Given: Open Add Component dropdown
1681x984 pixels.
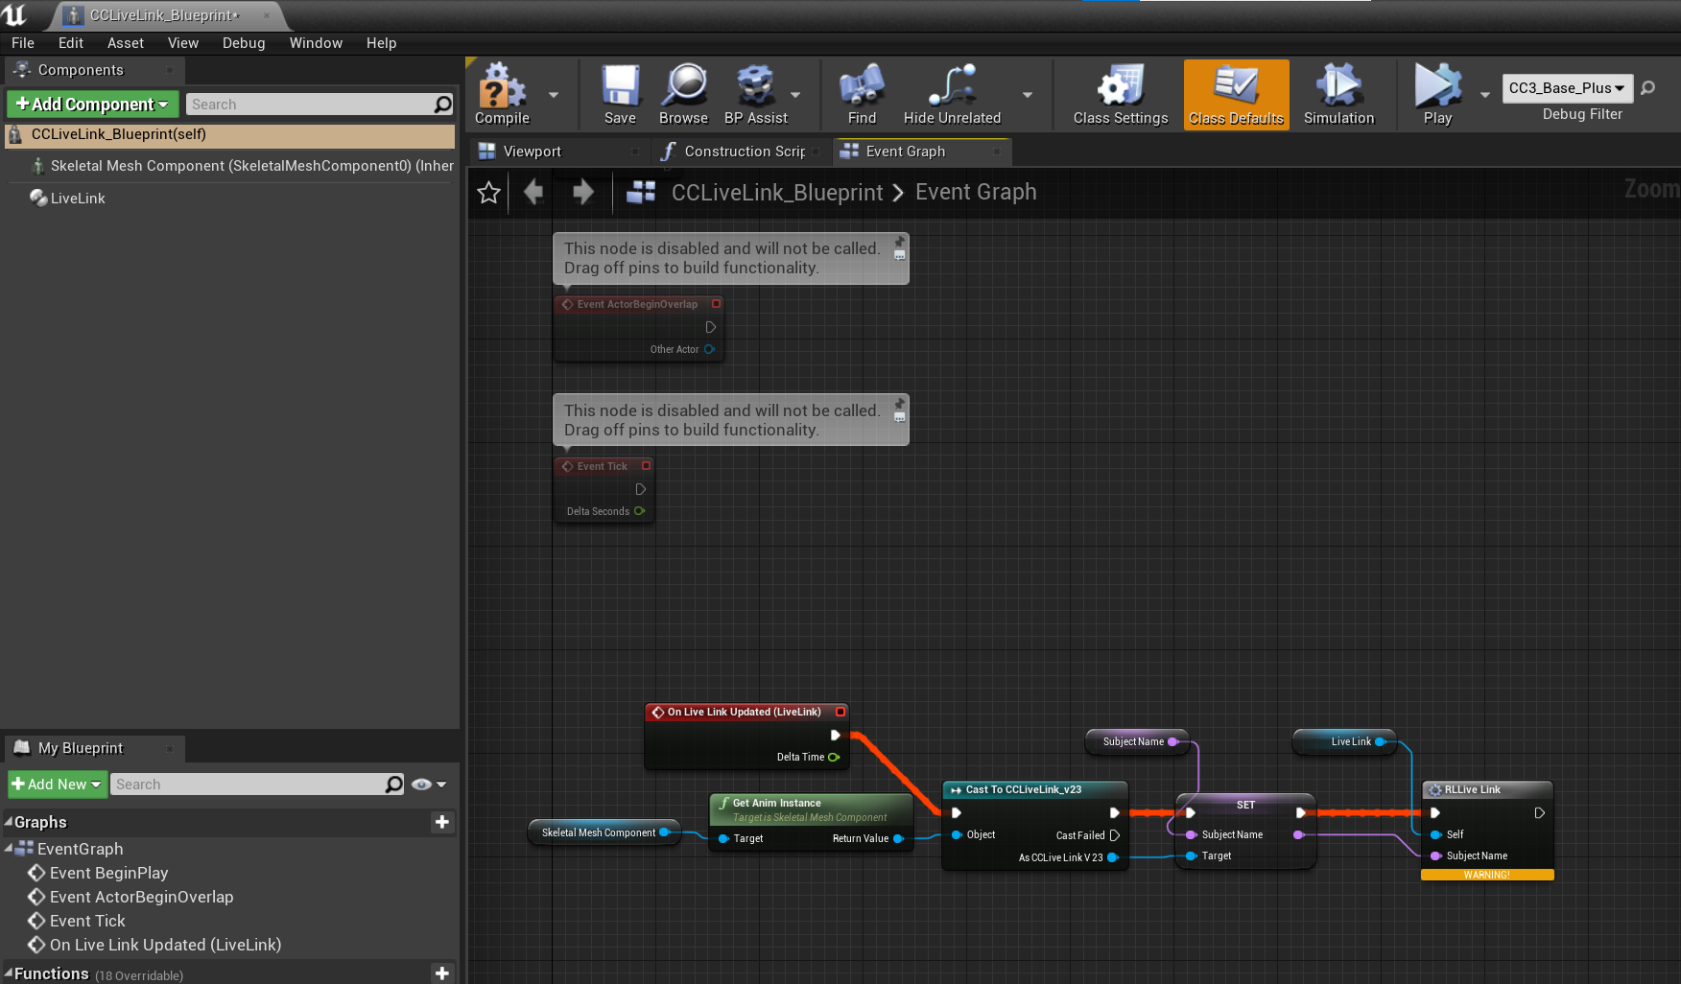Looking at the screenshot, I should (92, 105).
